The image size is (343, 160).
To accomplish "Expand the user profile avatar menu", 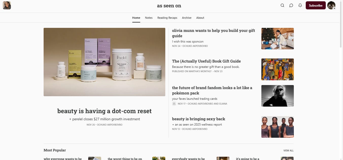I will 331,5.
